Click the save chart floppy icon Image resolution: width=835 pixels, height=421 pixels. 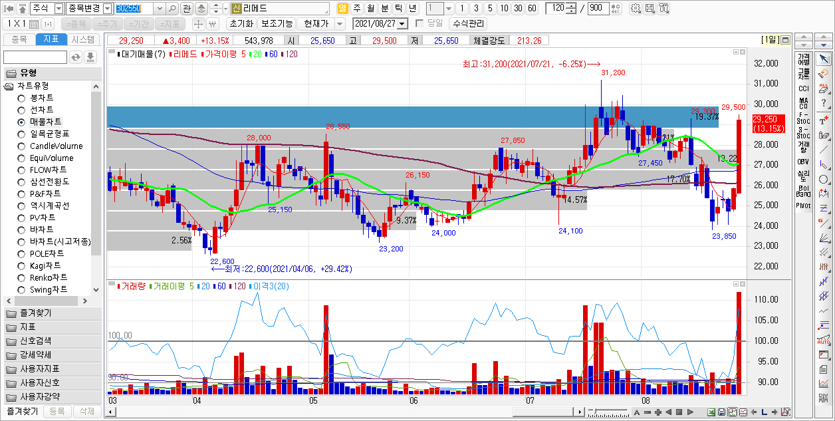click(x=650, y=9)
